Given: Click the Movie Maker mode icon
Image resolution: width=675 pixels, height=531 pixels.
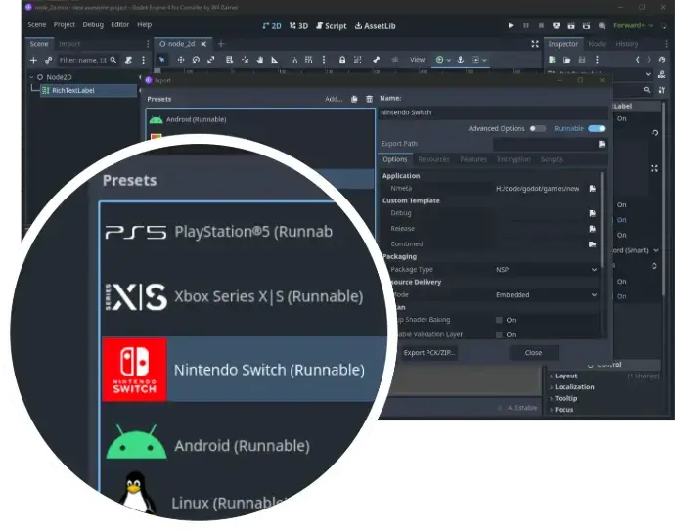Looking at the screenshot, I should pos(602,25).
